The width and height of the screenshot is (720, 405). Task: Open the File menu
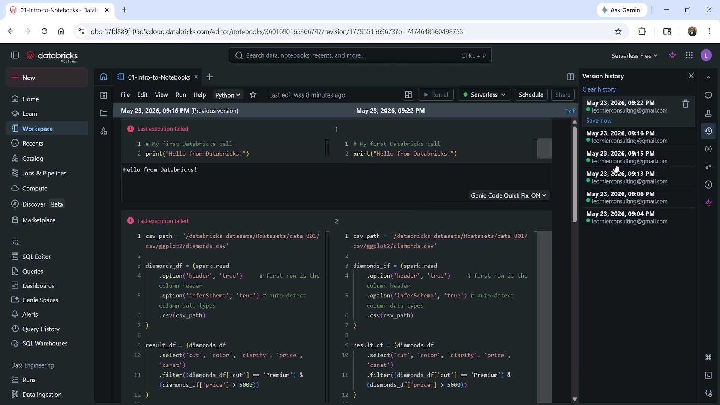coord(125,95)
